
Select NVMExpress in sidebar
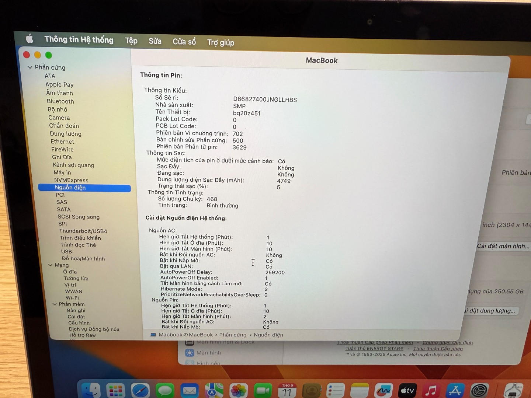click(x=71, y=180)
